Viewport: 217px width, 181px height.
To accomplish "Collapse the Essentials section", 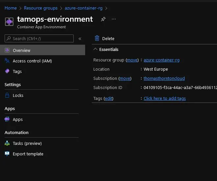I will tap(95, 49).
